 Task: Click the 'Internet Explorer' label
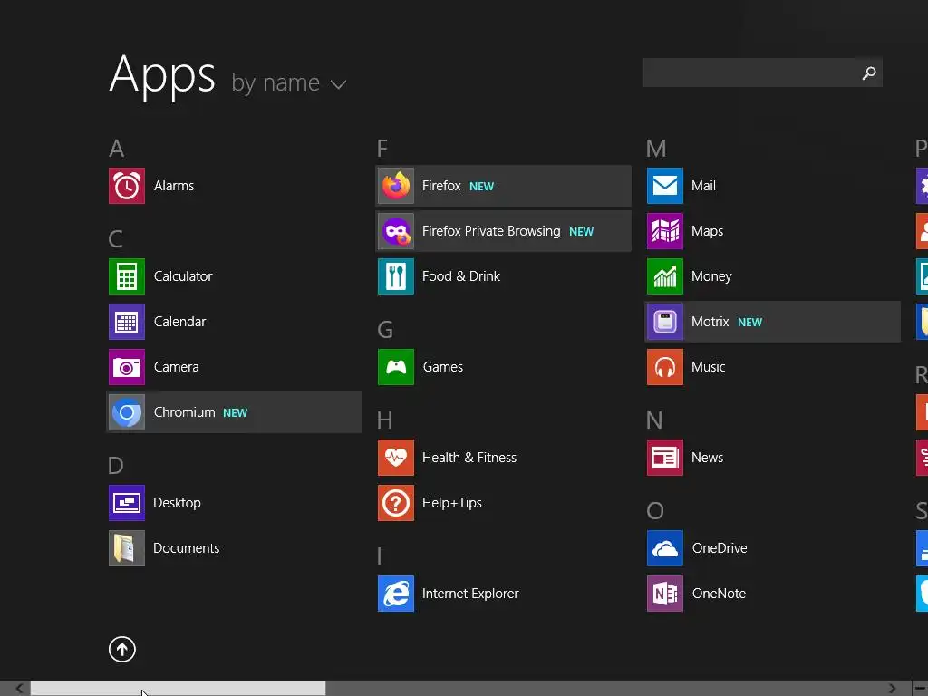tap(470, 594)
